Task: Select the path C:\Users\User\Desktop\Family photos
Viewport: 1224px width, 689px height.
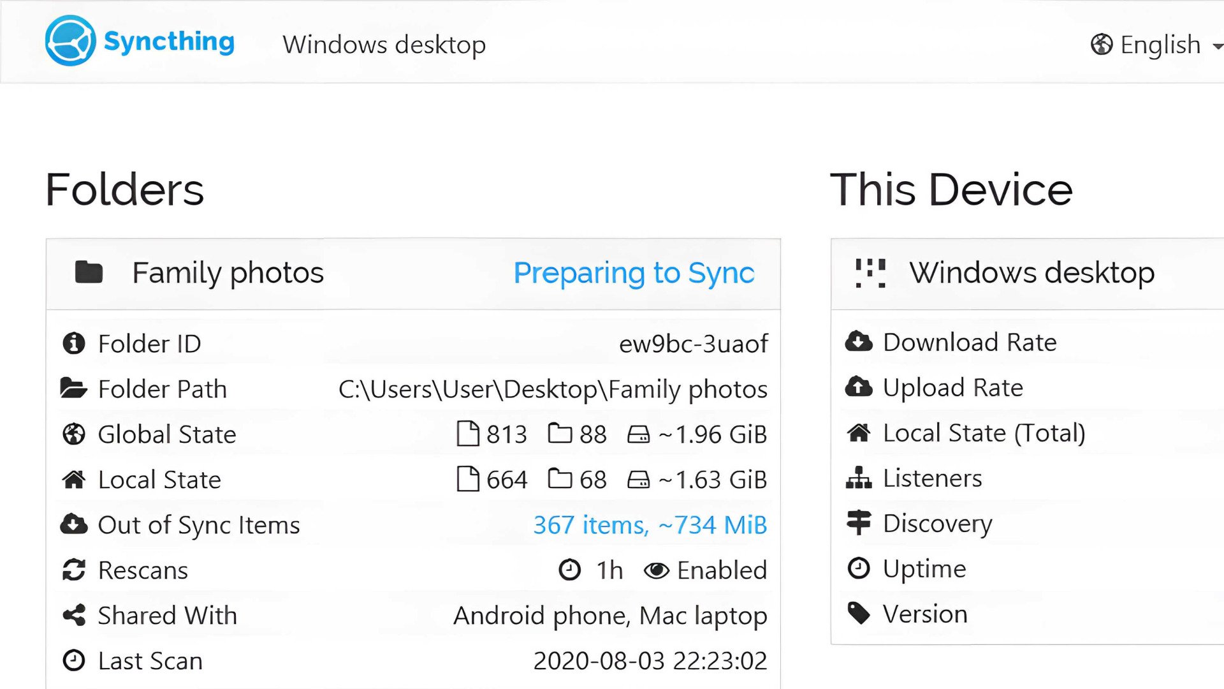Action: pos(553,389)
